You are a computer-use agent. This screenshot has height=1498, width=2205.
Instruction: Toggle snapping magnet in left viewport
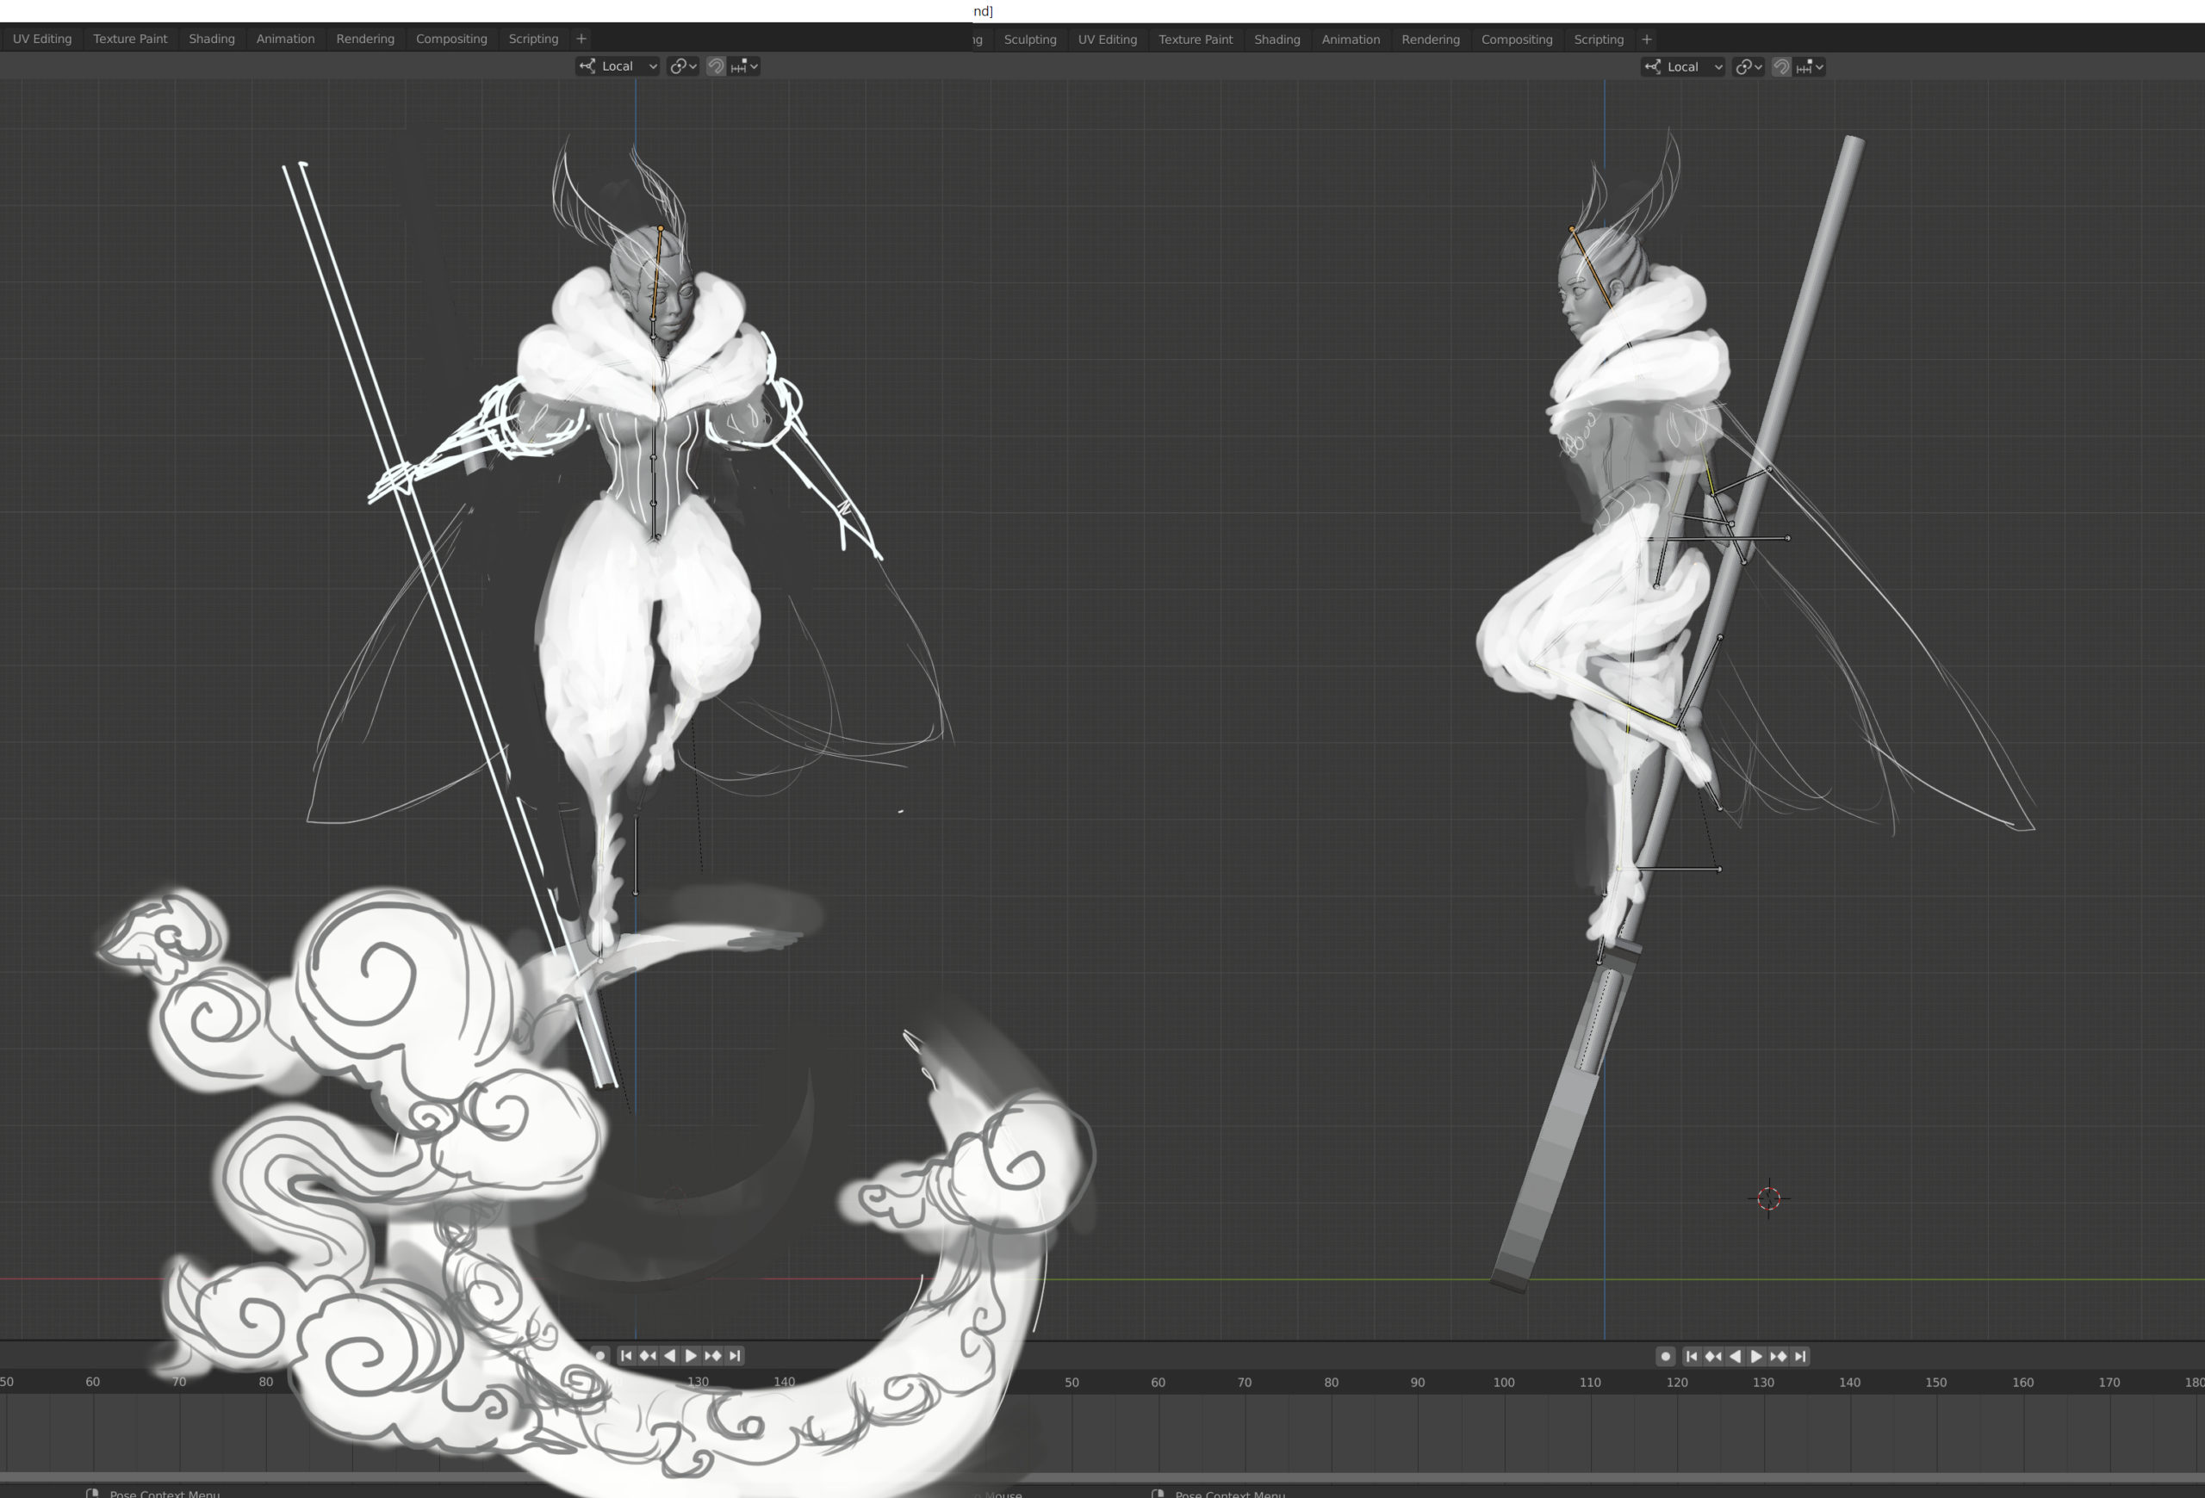717,66
